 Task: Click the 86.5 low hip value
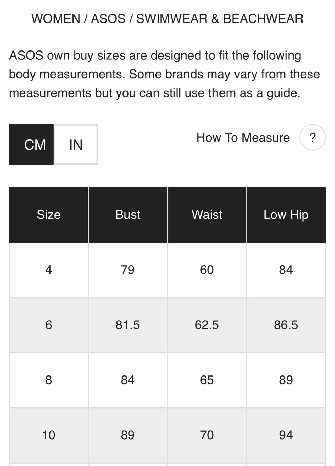286,325
